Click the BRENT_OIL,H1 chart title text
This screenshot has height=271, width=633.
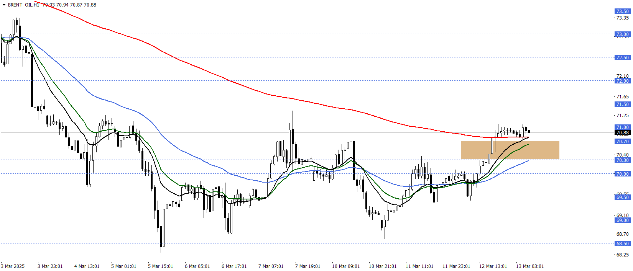coord(23,5)
